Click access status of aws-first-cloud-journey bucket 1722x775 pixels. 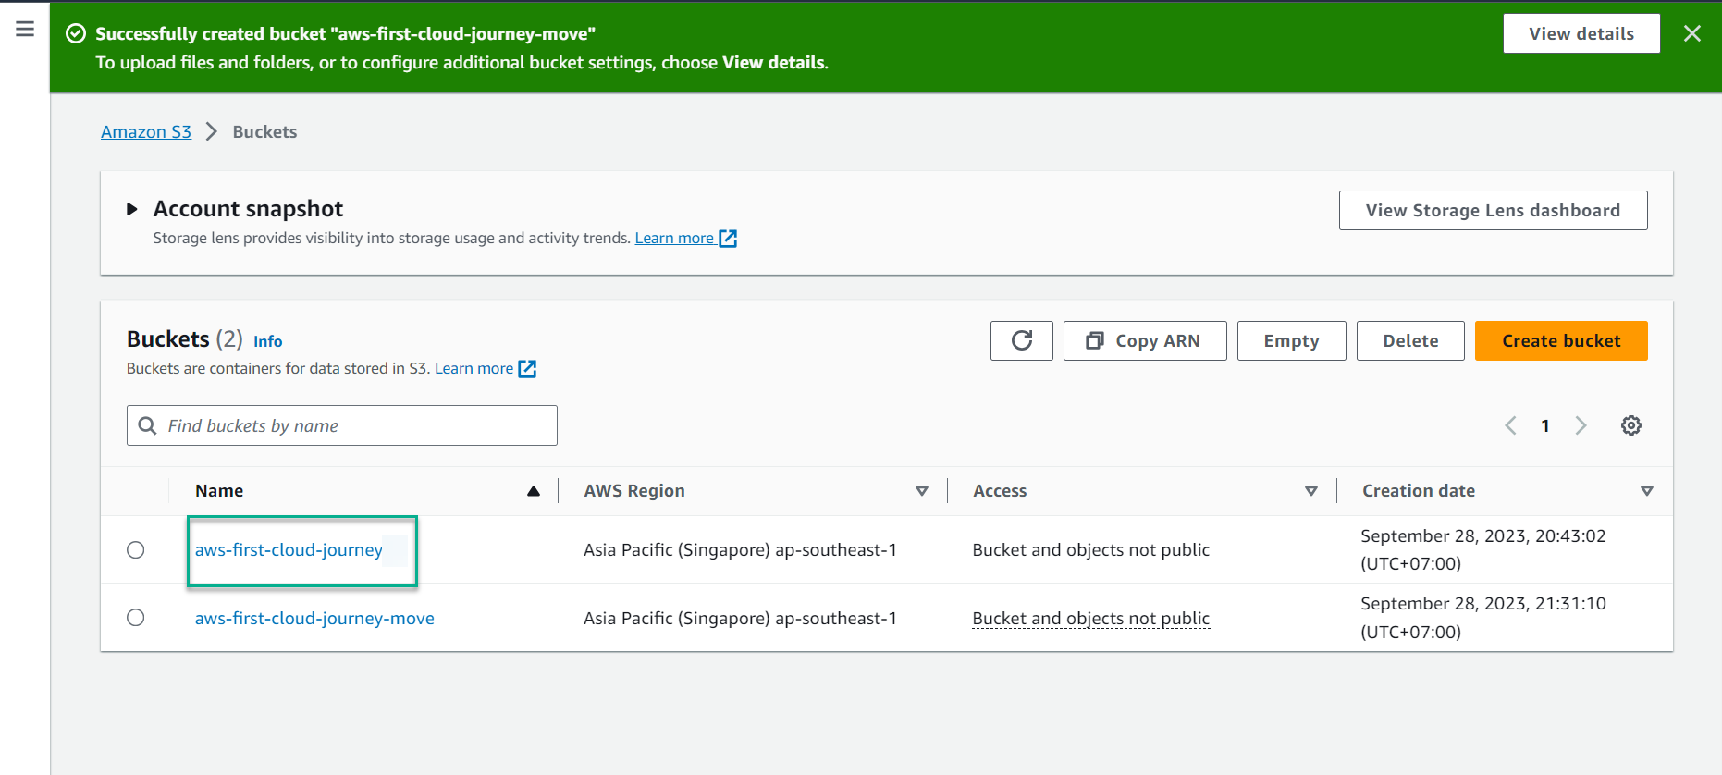(1091, 550)
